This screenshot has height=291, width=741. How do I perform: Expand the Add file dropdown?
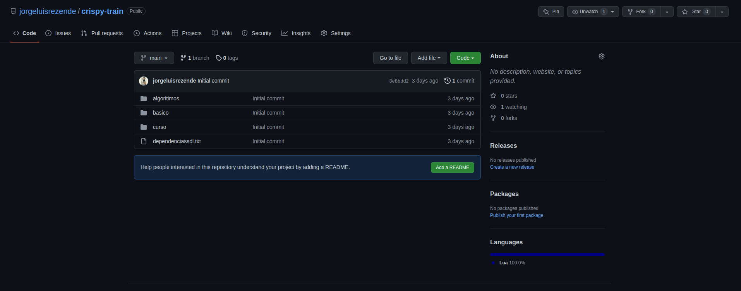point(429,58)
